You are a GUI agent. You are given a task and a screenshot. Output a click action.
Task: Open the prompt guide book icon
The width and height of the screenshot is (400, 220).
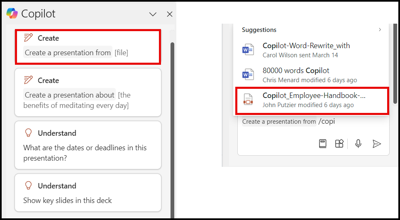[323, 144]
